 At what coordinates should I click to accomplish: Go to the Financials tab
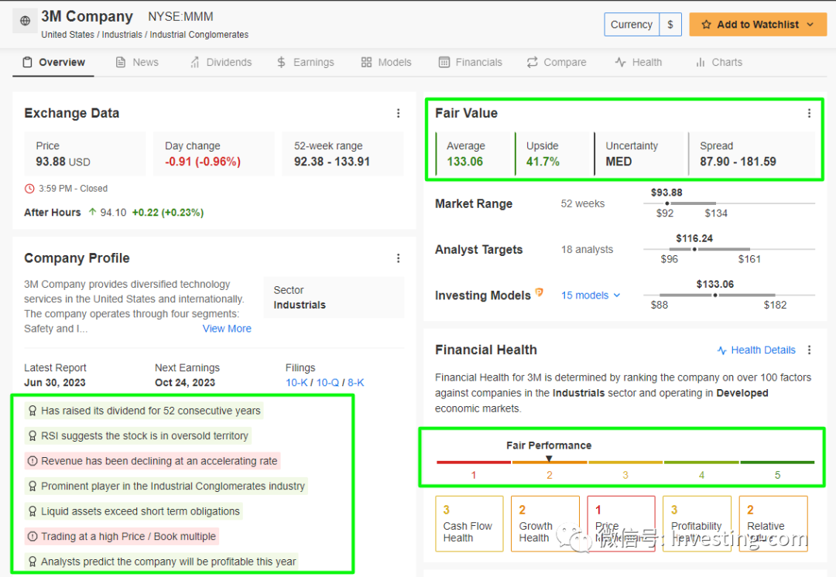coord(471,63)
